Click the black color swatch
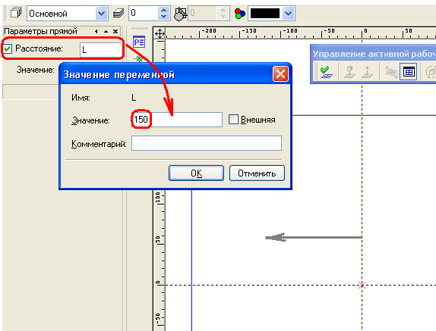The width and height of the screenshot is (436, 331). click(265, 14)
